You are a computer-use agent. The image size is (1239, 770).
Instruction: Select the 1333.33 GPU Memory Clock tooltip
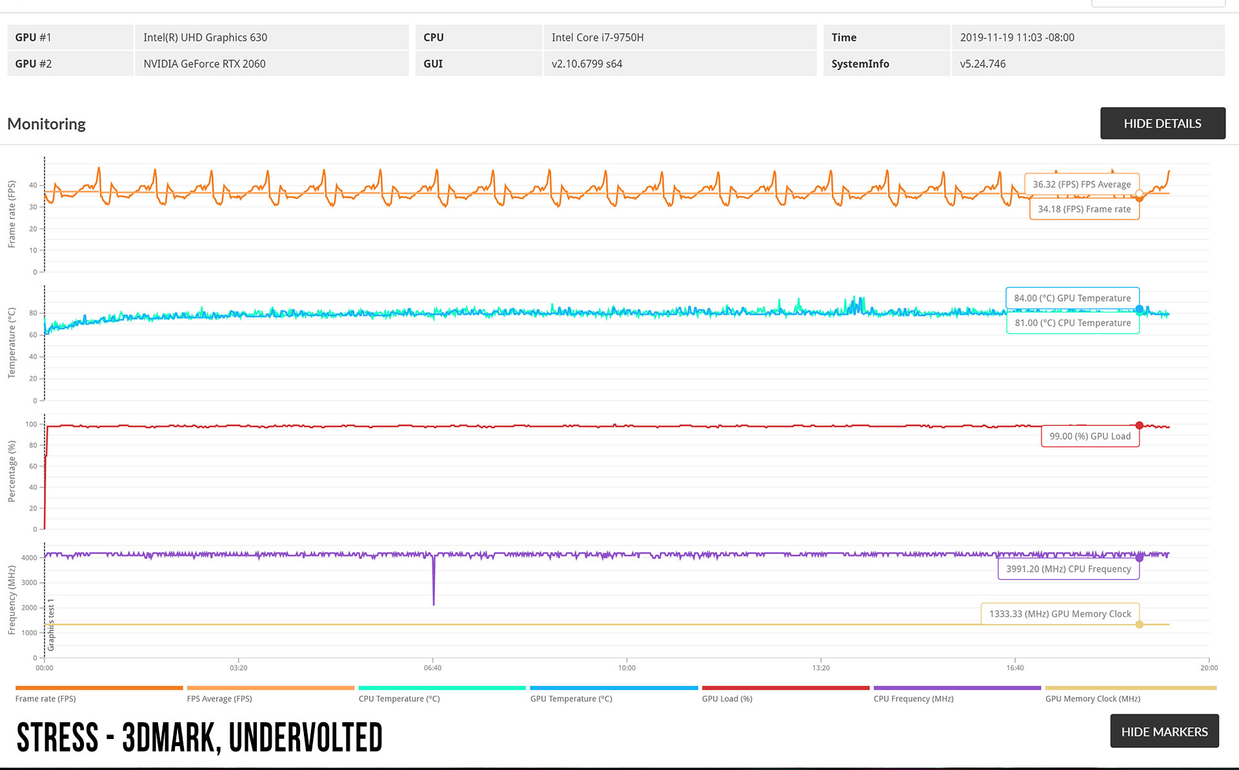[x=1060, y=614]
